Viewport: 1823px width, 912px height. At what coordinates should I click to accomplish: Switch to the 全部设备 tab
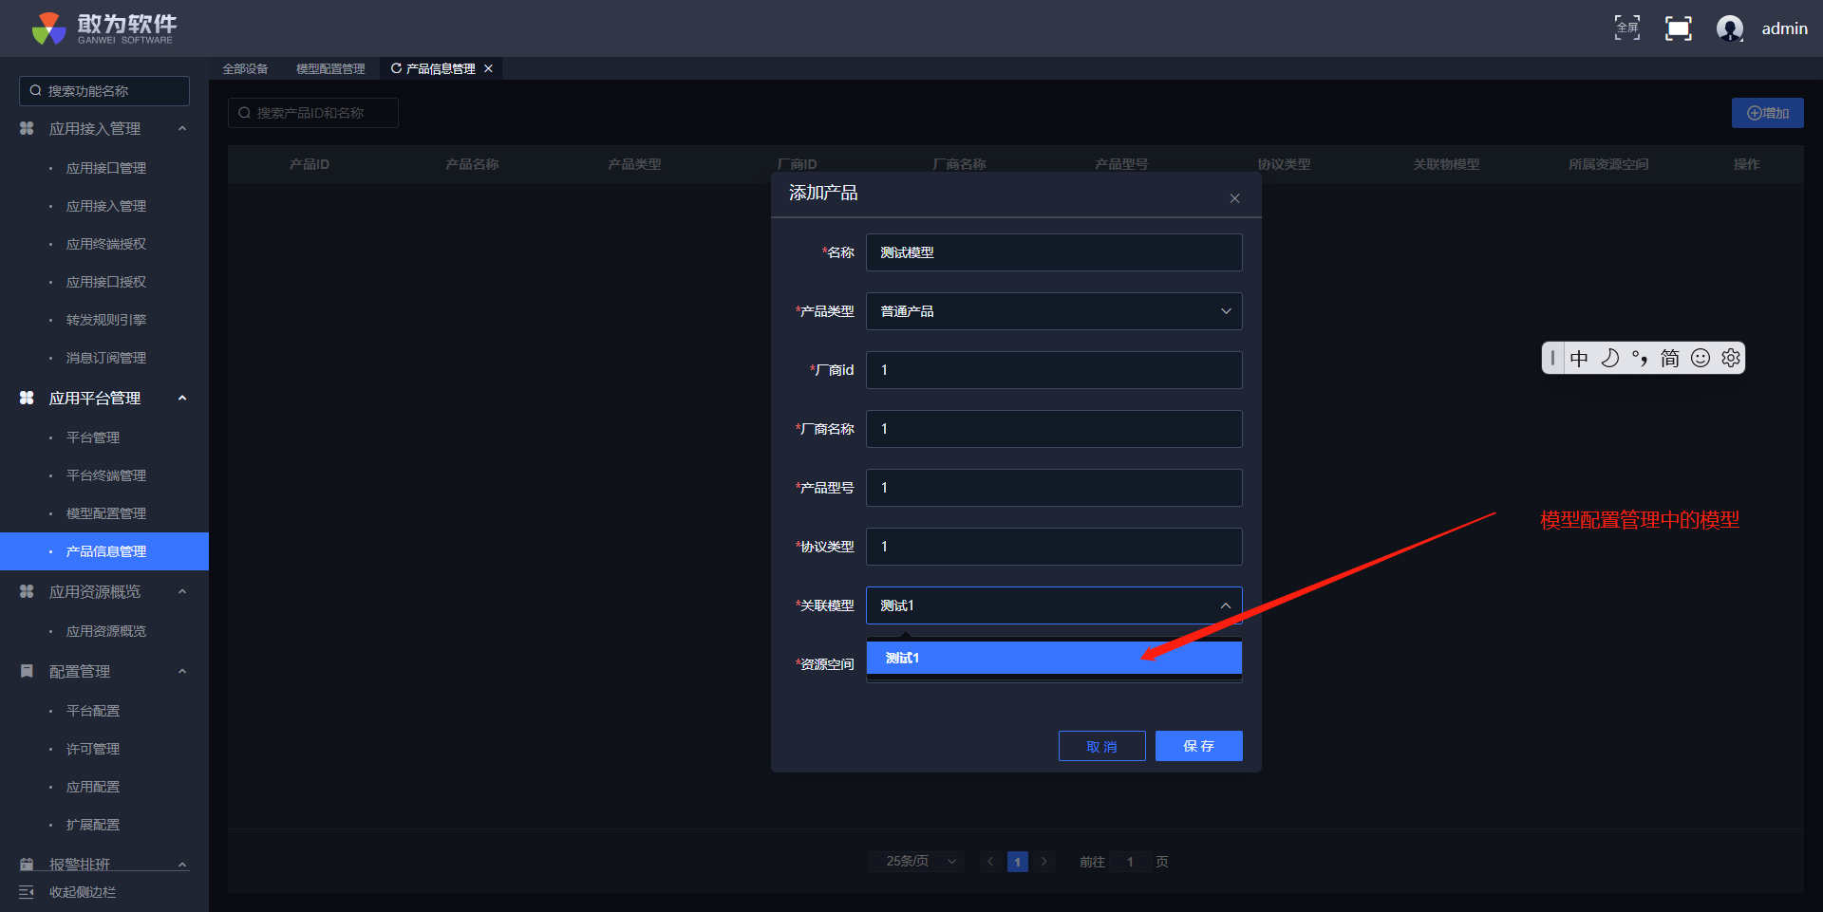tap(245, 68)
